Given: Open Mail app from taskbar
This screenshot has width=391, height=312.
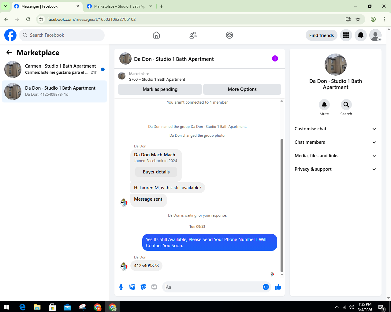Looking at the screenshot, I should point(67,307).
